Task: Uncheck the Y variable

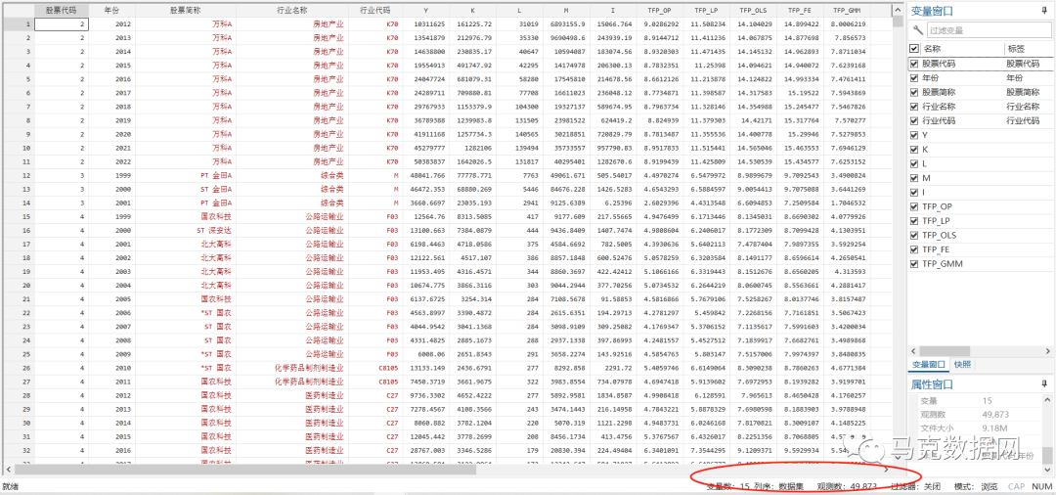Action: coord(914,135)
